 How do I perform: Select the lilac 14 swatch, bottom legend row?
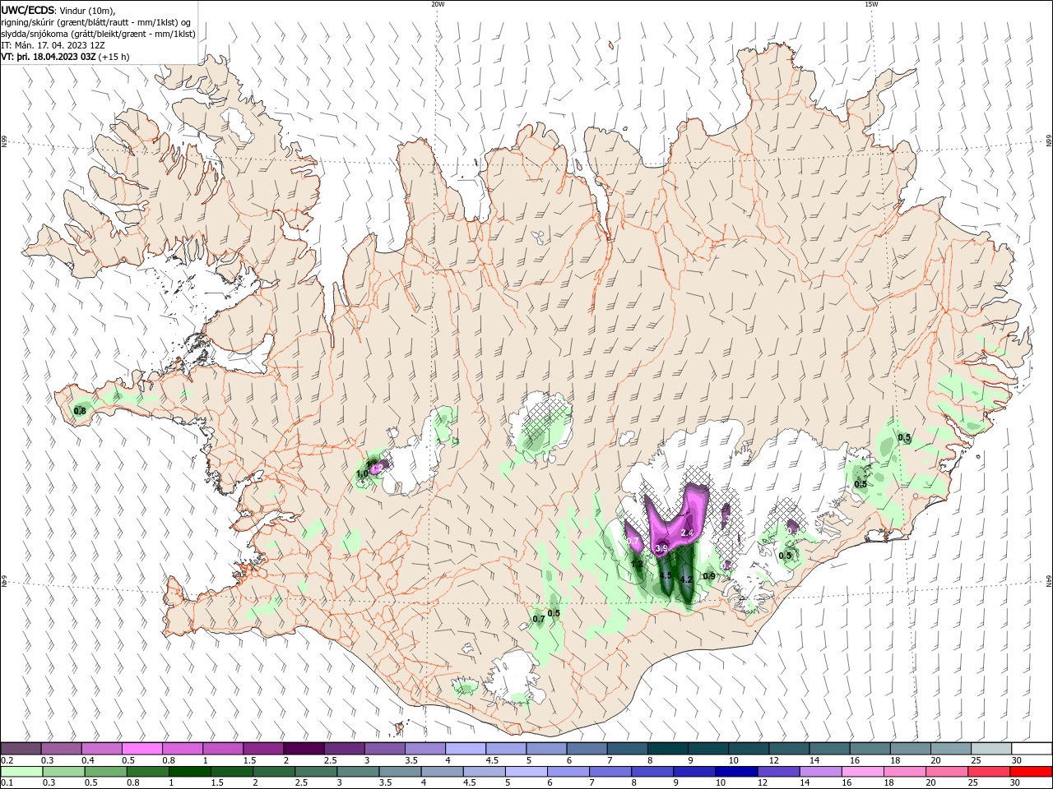[x=821, y=772]
